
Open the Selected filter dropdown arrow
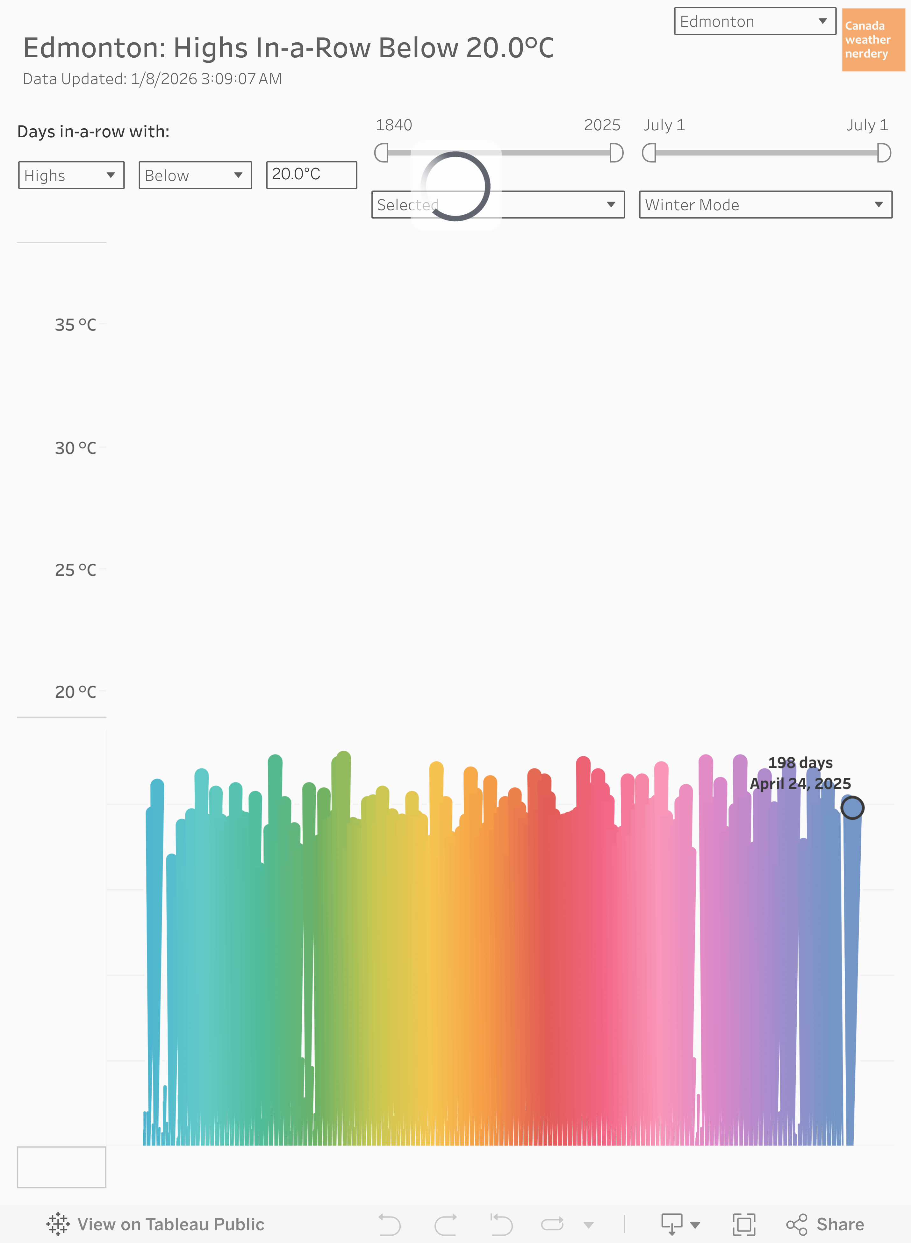coord(611,205)
